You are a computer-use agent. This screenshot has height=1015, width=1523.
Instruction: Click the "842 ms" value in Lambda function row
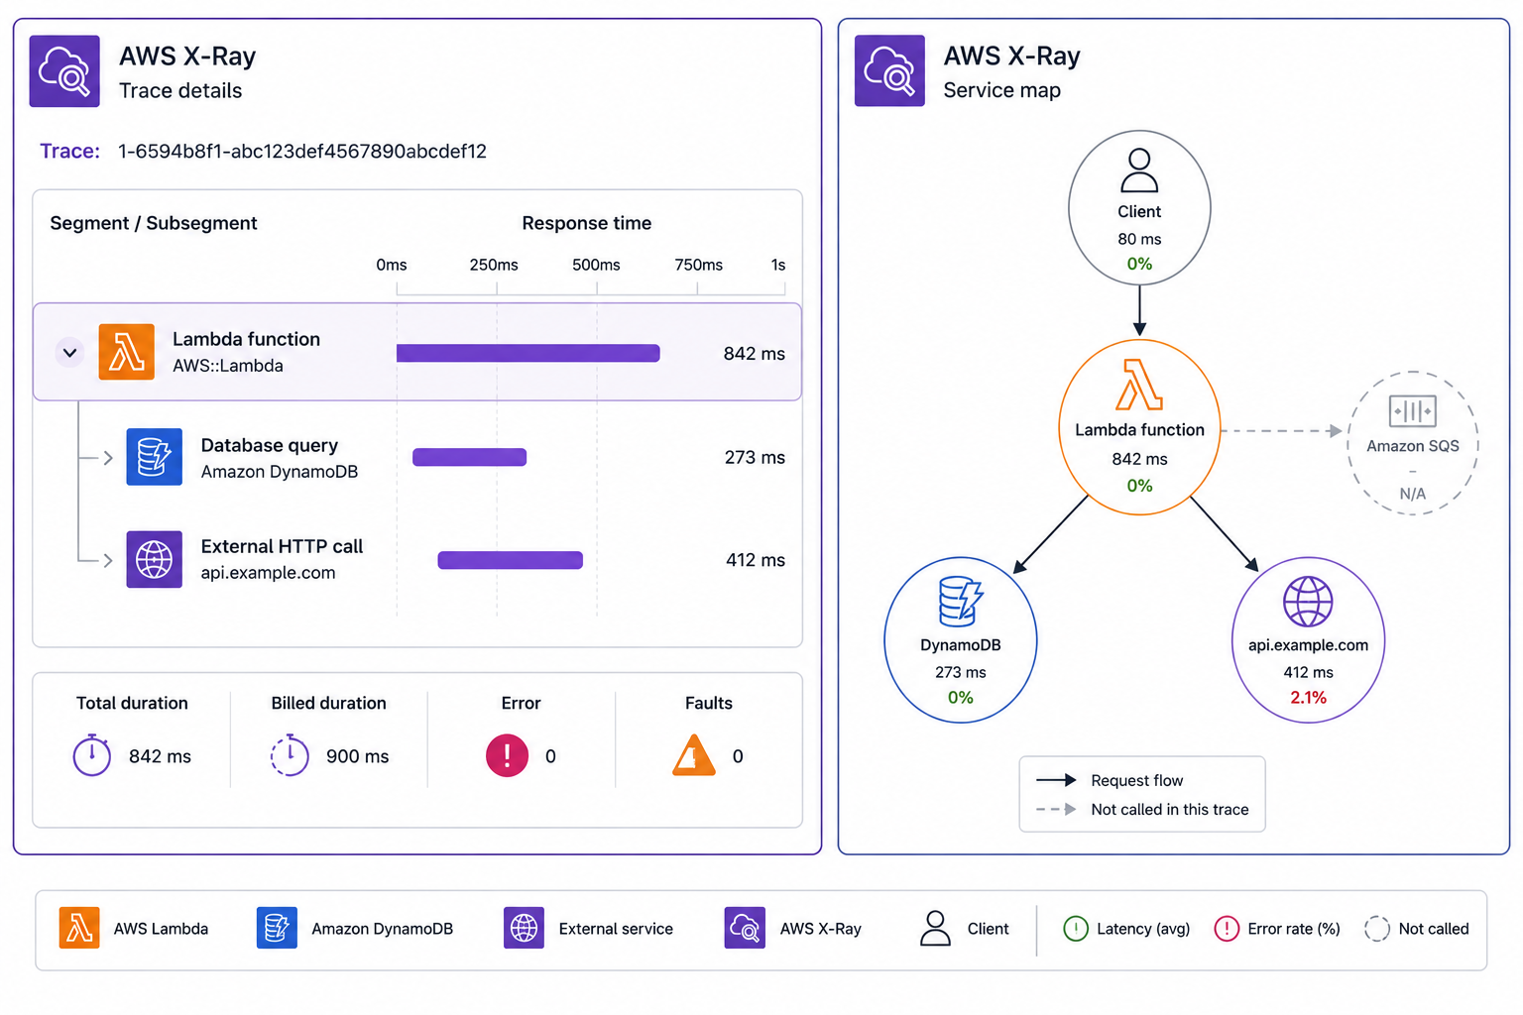pyautogui.click(x=755, y=354)
